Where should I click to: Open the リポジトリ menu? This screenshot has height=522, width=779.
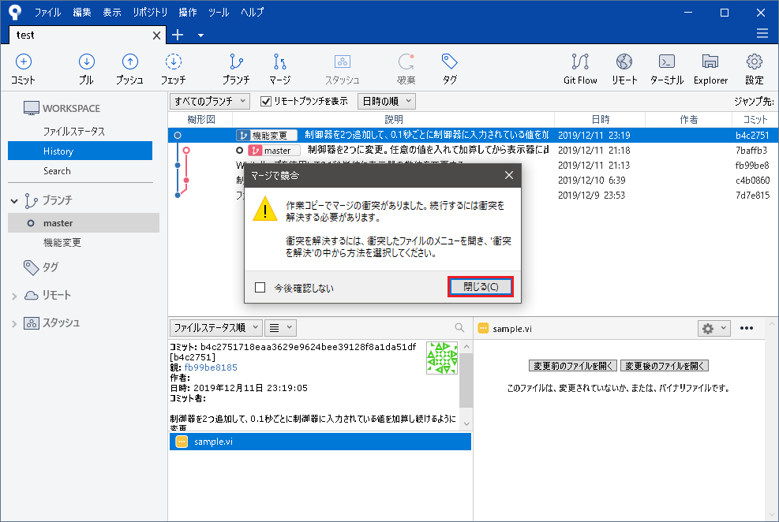[150, 13]
